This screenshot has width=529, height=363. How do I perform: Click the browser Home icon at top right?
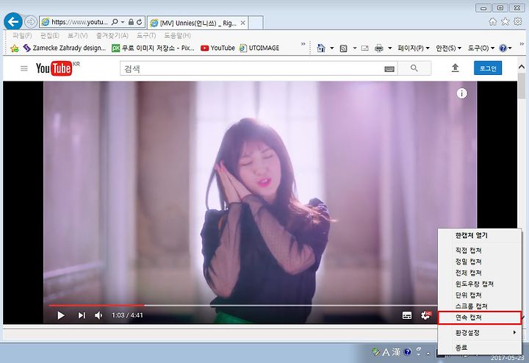click(x=493, y=21)
